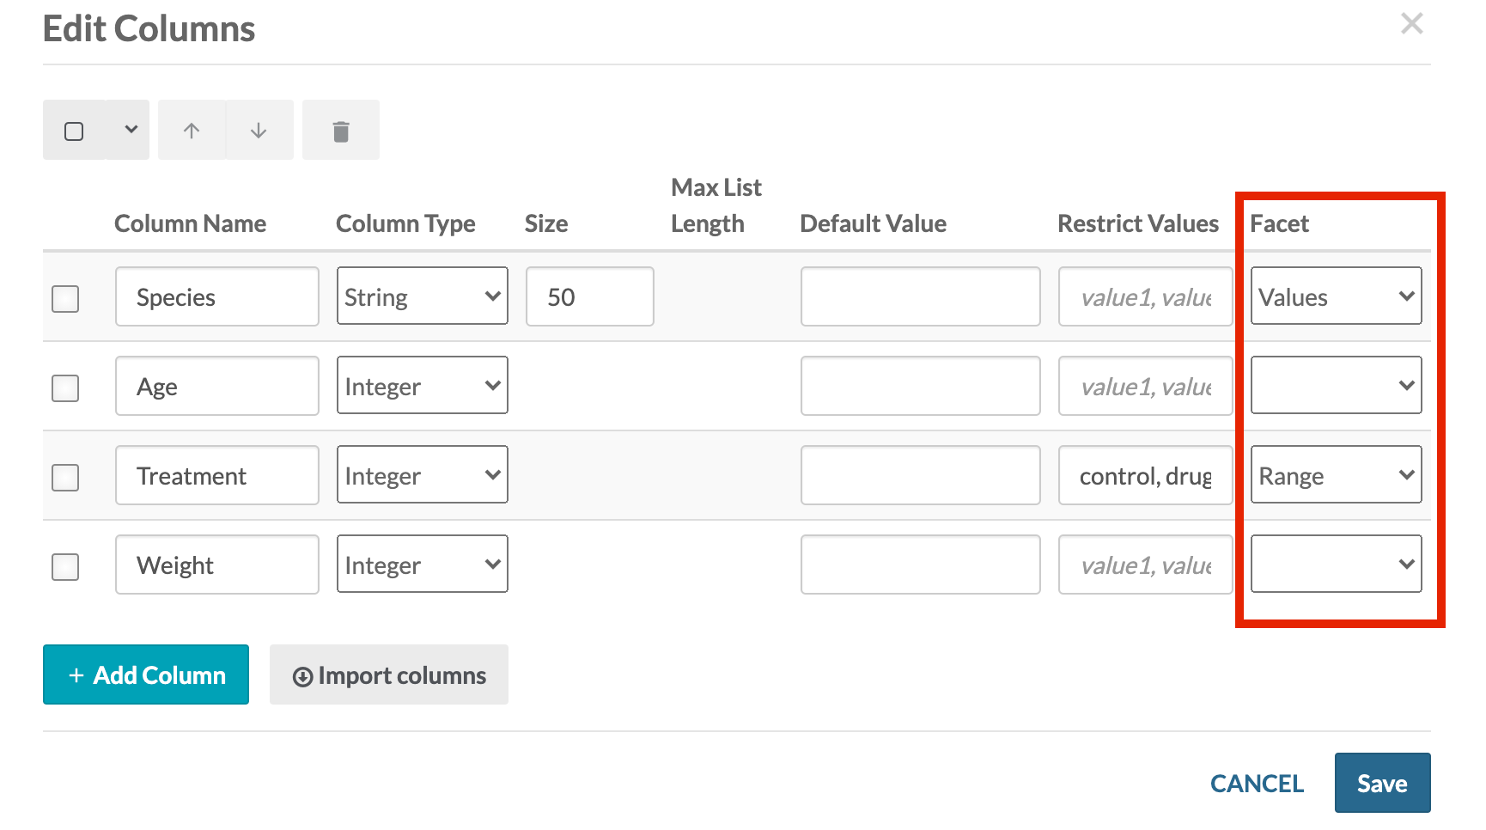This screenshot has height=830, width=1486.
Task: Open the Column Type dropdown for Age
Action: pos(422,385)
